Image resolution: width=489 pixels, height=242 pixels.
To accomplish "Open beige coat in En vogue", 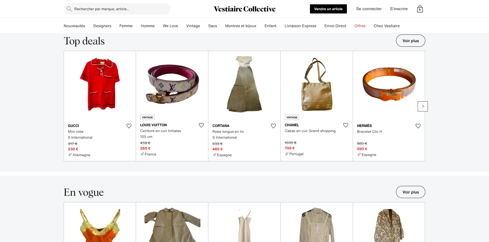I will [172, 225].
